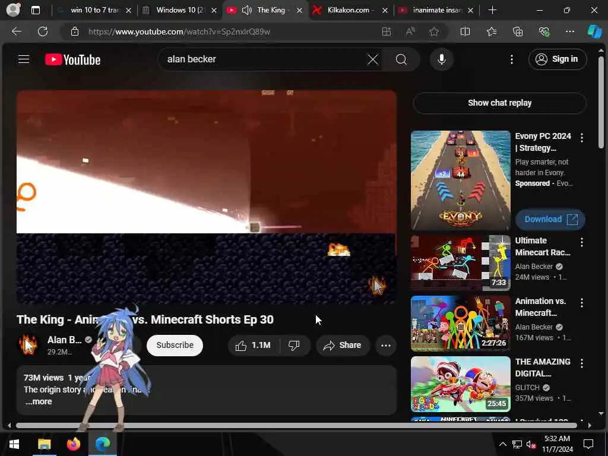Viewport: 608px width, 456px height.
Task: Open Alan Becker channel avatar
Action: [x=28, y=345]
